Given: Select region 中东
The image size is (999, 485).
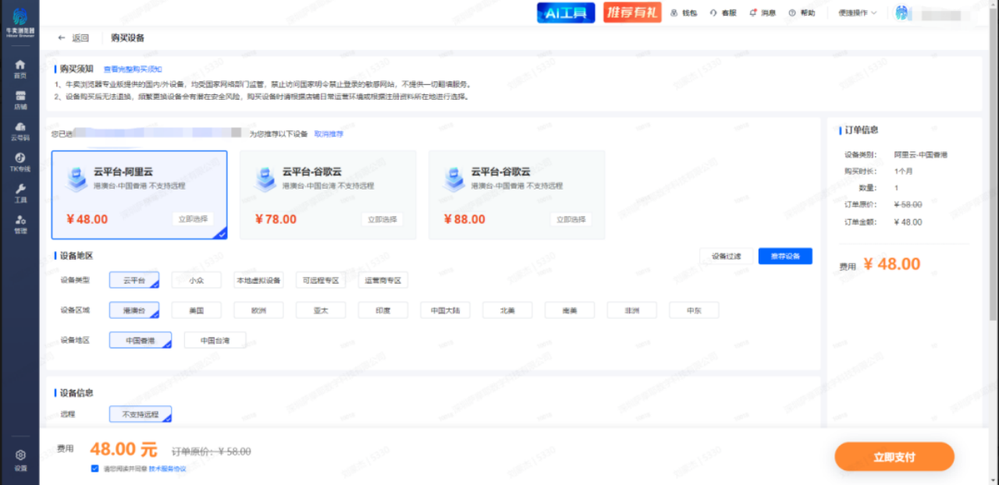Looking at the screenshot, I should [694, 310].
